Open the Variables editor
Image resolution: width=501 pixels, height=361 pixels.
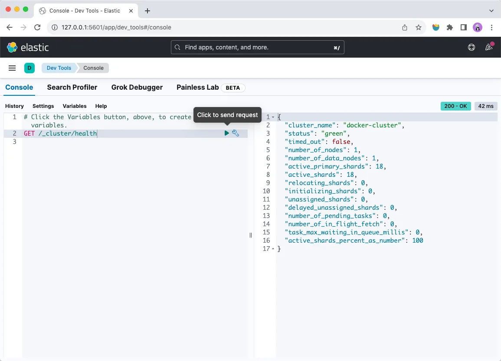(74, 106)
